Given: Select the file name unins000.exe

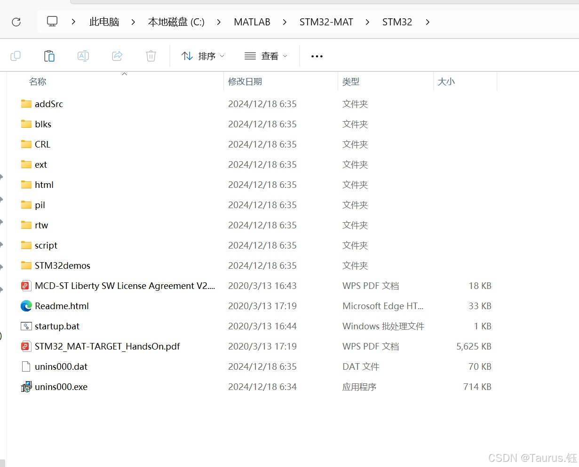Looking at the screenshot, I should click(x=61, y=387).
